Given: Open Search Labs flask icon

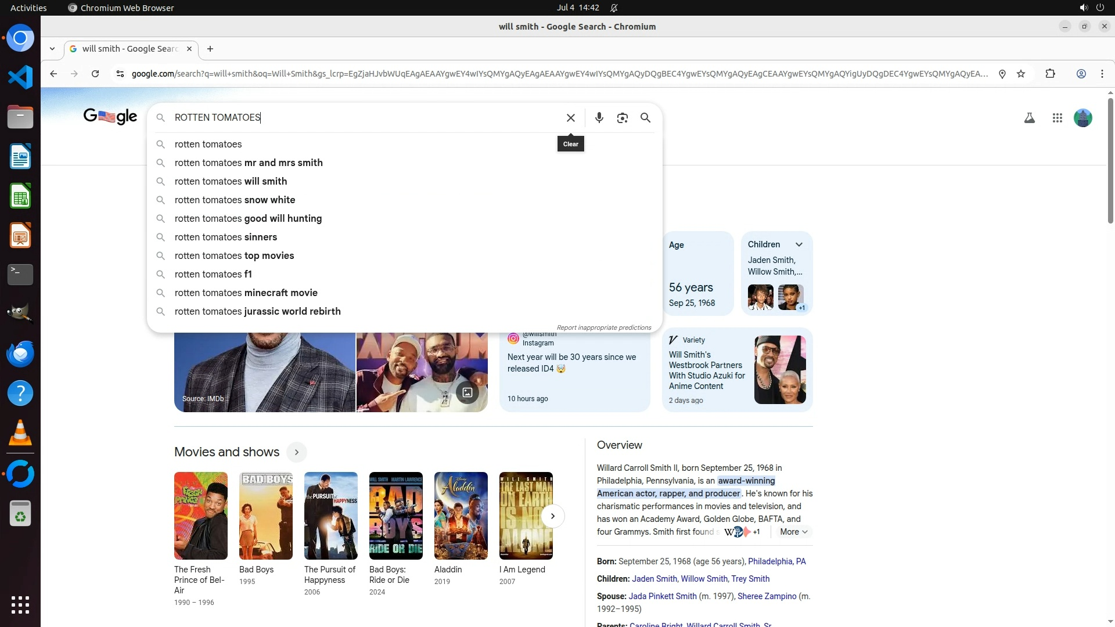Looking at the screenshot, I should point(1030,118).
